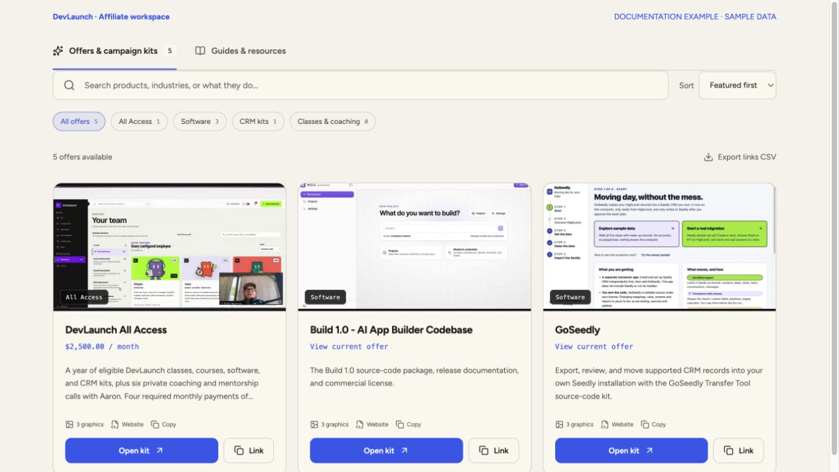Filter offers by Software chip

pos(200,121)
